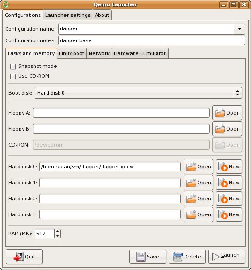Click the Hard disk 2 path field
The width and height of the screenshot is (251, 270).
[x=110, y=199]
